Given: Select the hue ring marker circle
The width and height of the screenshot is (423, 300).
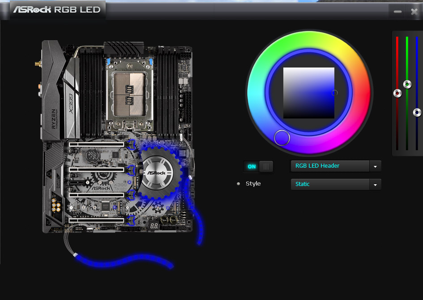Looking at the screenshot, I should point(282,138).
